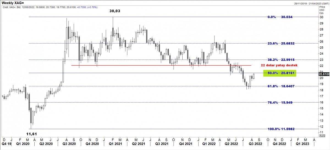Click Q2 2020 on the time axis
Image resolution: width=330 pixels, height=150 pixels.
click(46, 143)
